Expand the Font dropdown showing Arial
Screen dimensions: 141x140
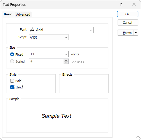pos(61,30)
